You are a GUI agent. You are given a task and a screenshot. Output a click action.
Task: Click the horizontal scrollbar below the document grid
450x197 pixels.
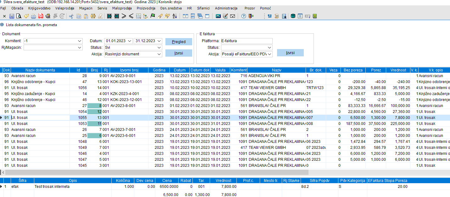[220, 172]
